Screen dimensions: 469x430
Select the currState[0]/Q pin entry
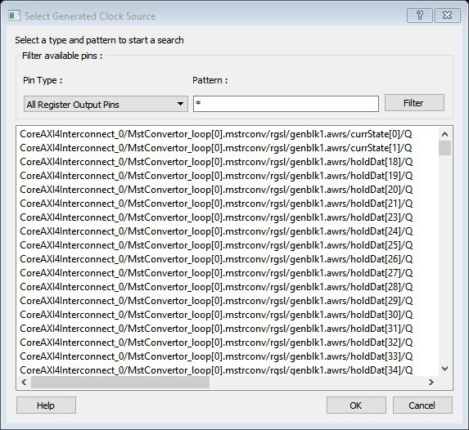(x=216, y=134)
